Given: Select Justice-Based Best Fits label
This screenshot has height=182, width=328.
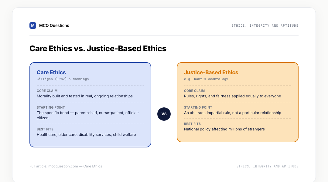Looking at the screenshot, I should 192,124.
